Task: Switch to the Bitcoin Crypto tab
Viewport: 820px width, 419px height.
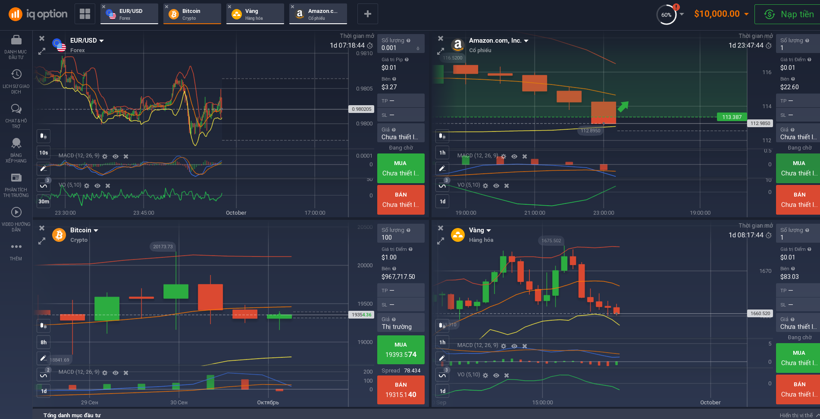Action: point(192,14)
